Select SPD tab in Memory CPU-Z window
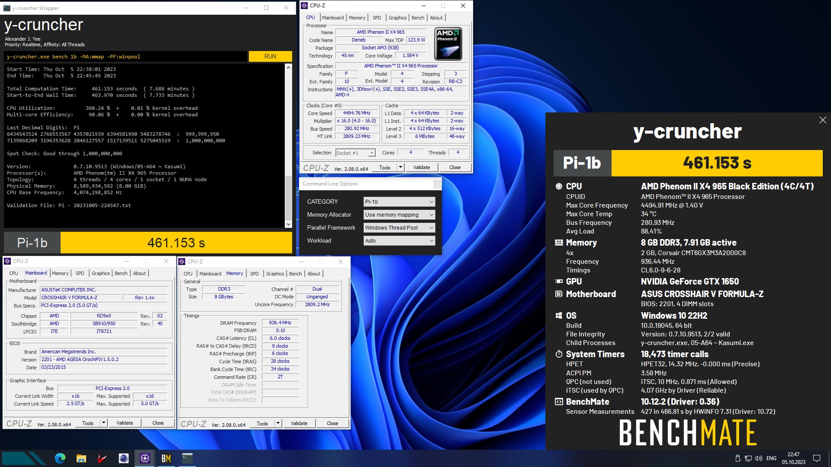The width and height of the screenshot is (831, 467). pyautogui.click(x=254, y=274)
